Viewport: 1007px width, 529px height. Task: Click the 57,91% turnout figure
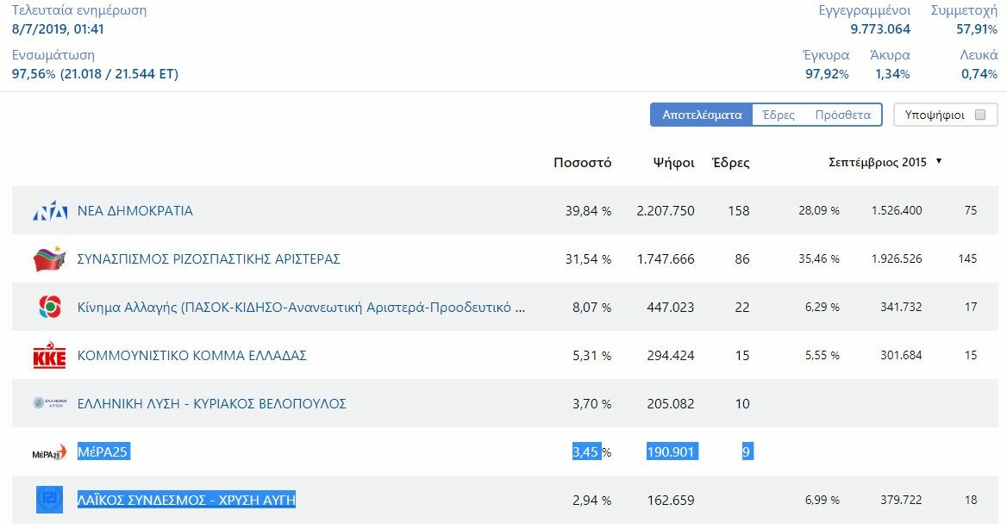click(x=977, y=29)
